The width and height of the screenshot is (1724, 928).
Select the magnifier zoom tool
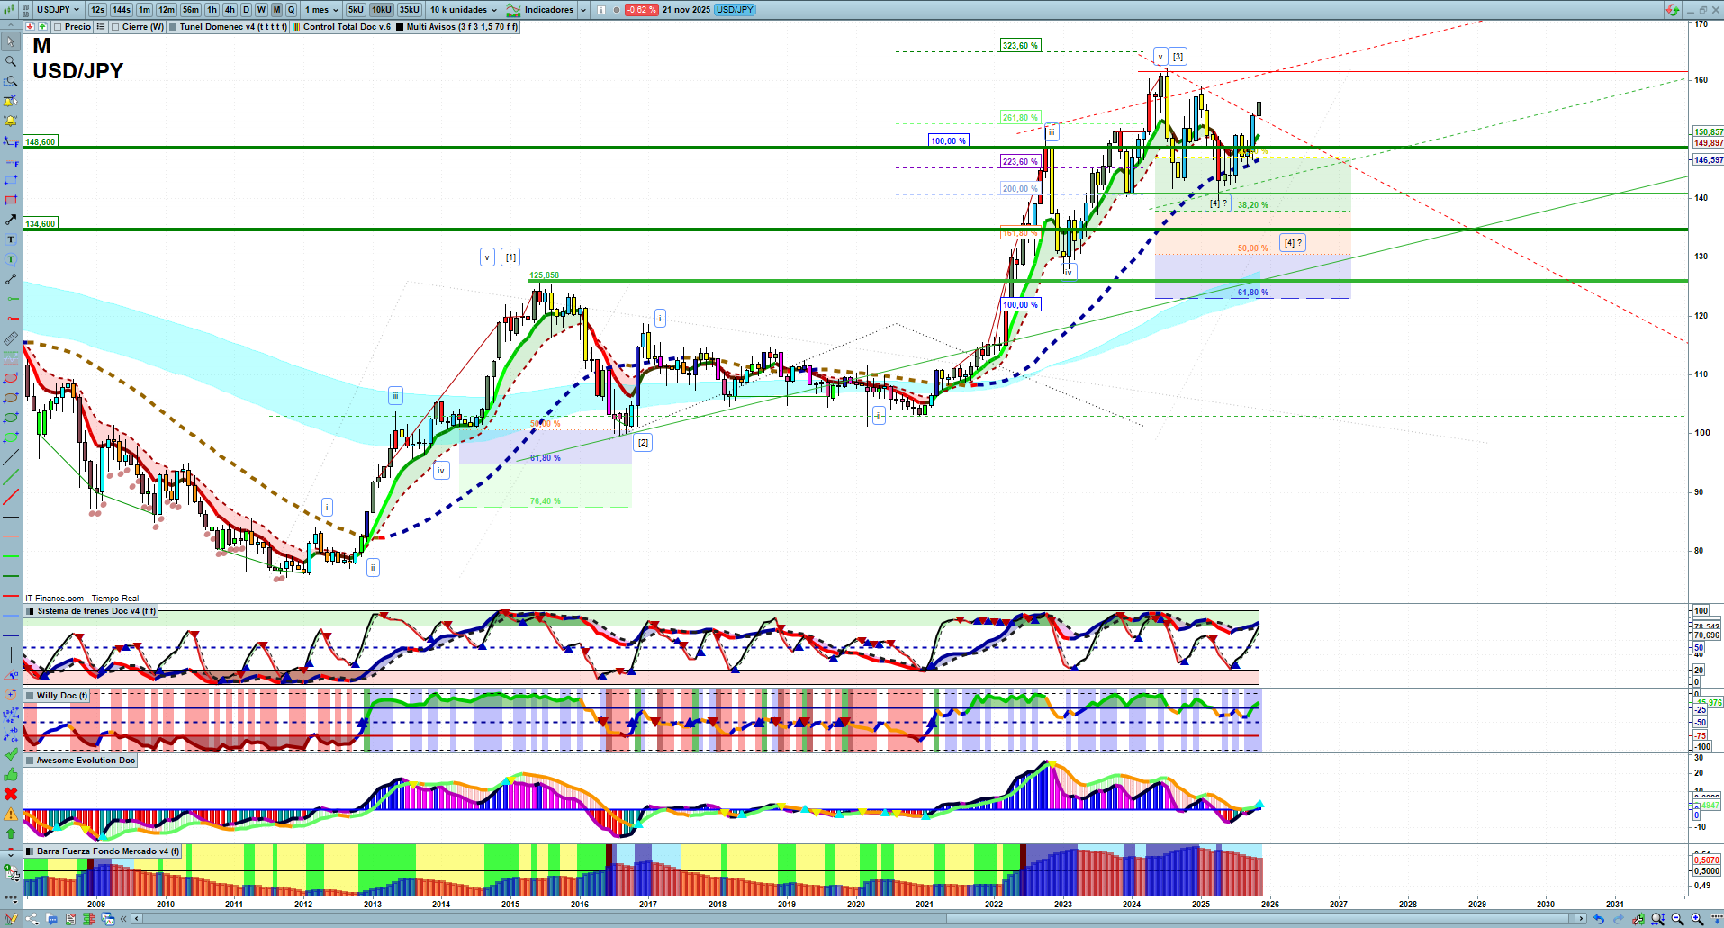[x=11, y=61]
